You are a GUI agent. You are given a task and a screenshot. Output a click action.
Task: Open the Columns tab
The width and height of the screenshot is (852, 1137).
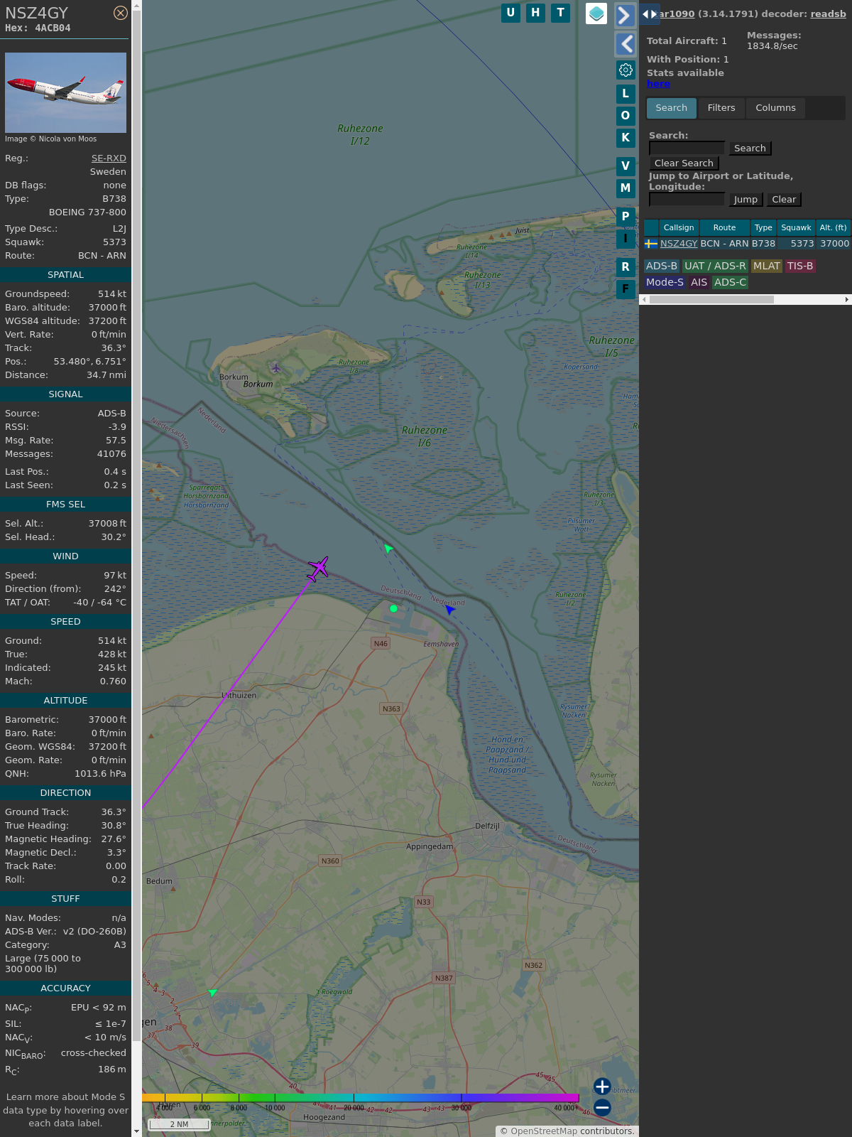click(x=775, y=108)
